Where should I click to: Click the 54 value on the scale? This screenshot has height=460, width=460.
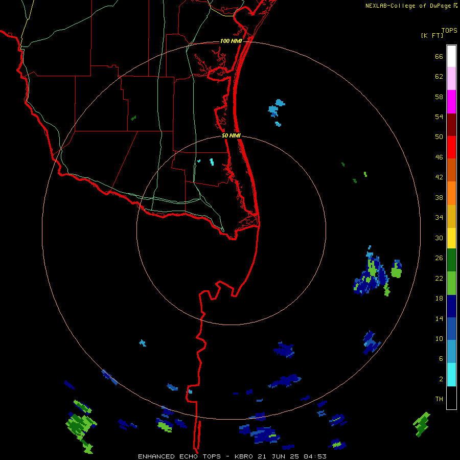pyautogui.click(x=439, y=117)
